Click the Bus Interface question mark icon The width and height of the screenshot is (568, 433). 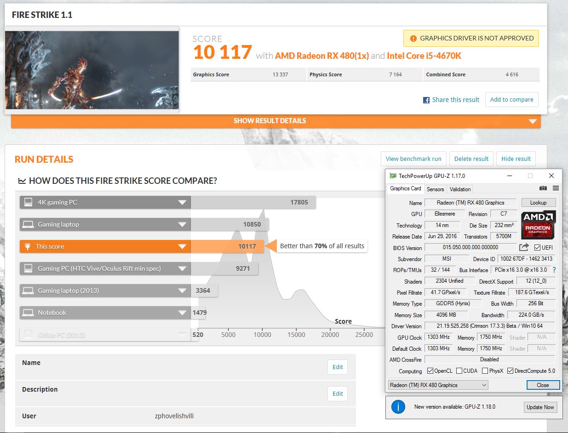554,270
